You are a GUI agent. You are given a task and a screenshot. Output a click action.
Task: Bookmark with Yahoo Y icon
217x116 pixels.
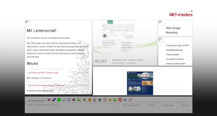point(130,100)
